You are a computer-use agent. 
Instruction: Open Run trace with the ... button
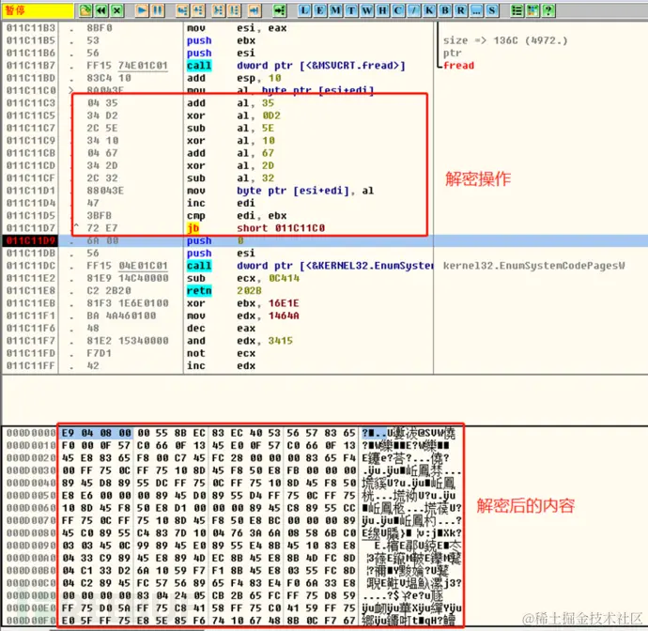coord(476,10)
